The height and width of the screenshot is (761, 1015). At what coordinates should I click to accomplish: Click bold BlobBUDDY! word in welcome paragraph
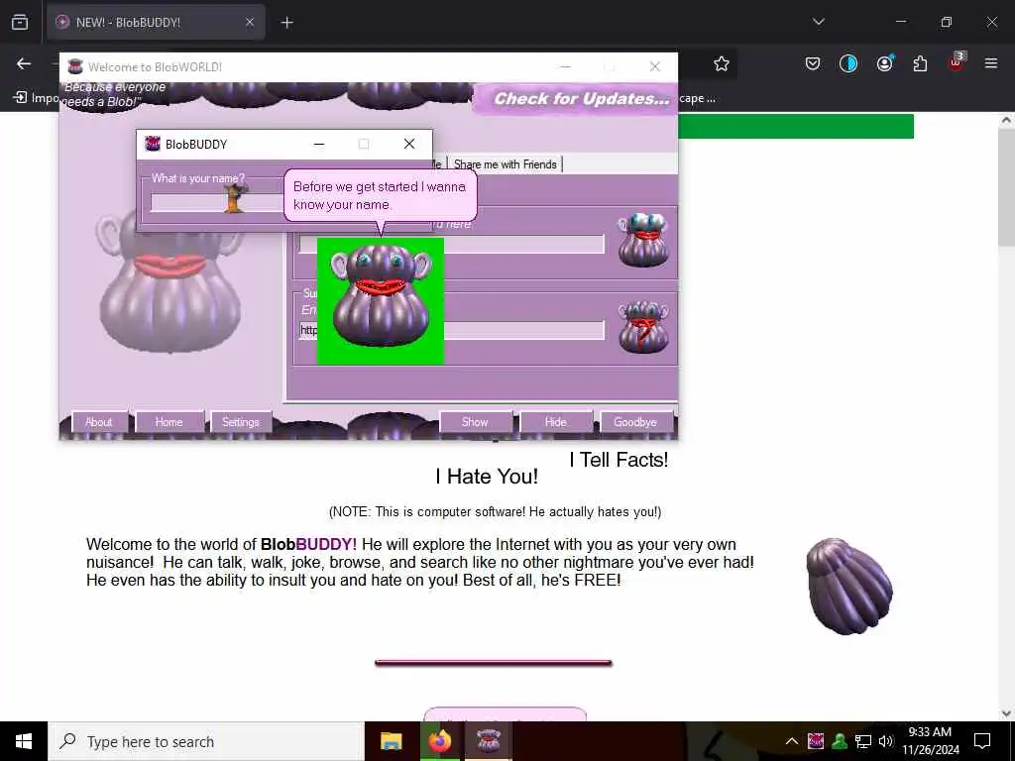point(308,544)
